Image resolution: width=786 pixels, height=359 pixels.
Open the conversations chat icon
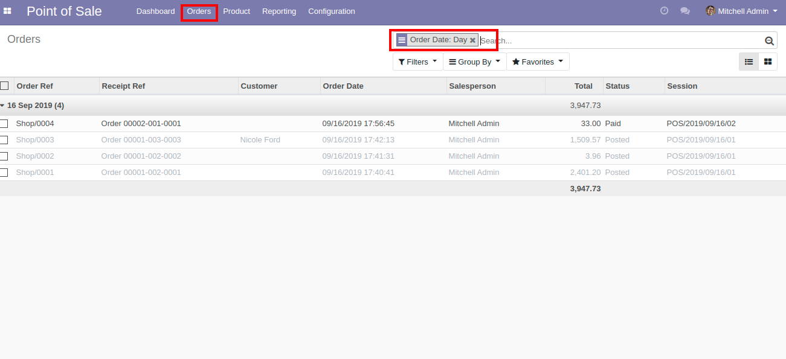point(685,11)
